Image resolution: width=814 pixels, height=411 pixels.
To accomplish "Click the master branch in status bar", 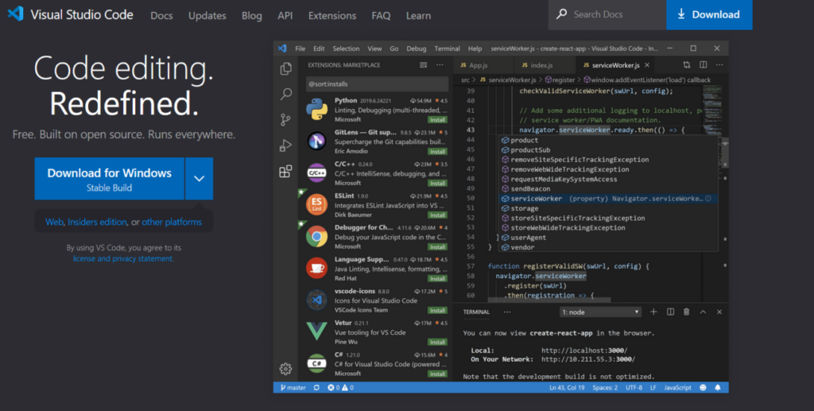I will 292,387.
